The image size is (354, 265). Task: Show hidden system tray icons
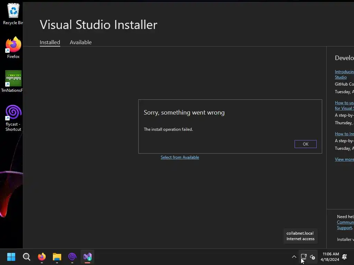[x=294, y=257]
